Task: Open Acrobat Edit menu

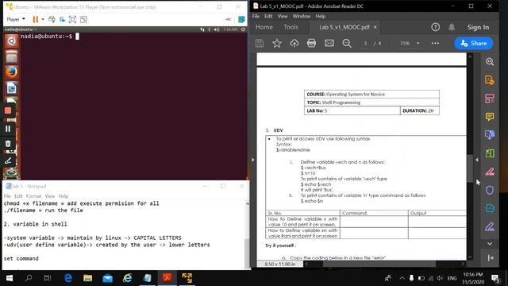Action: coord(268,16)
